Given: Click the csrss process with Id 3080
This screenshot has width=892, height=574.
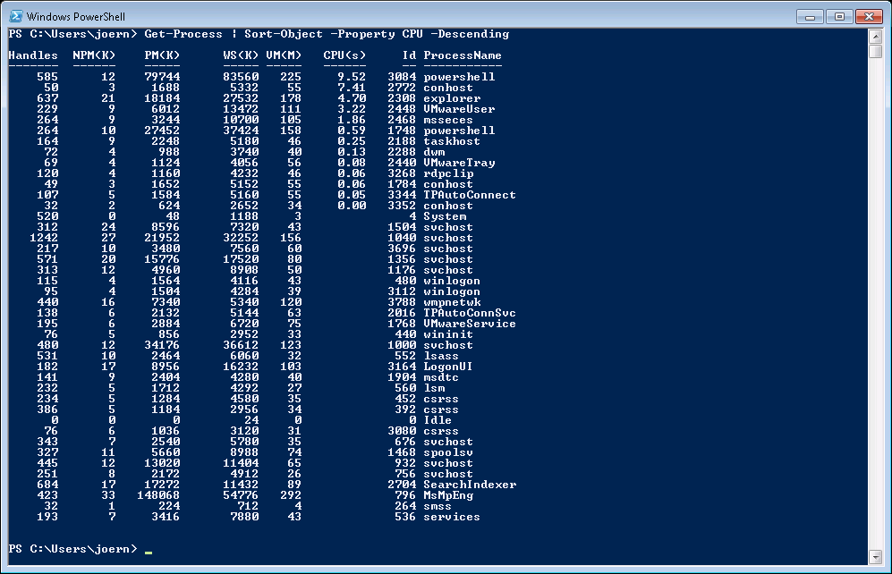Looking at the screenshot, I should pos(441,431).
